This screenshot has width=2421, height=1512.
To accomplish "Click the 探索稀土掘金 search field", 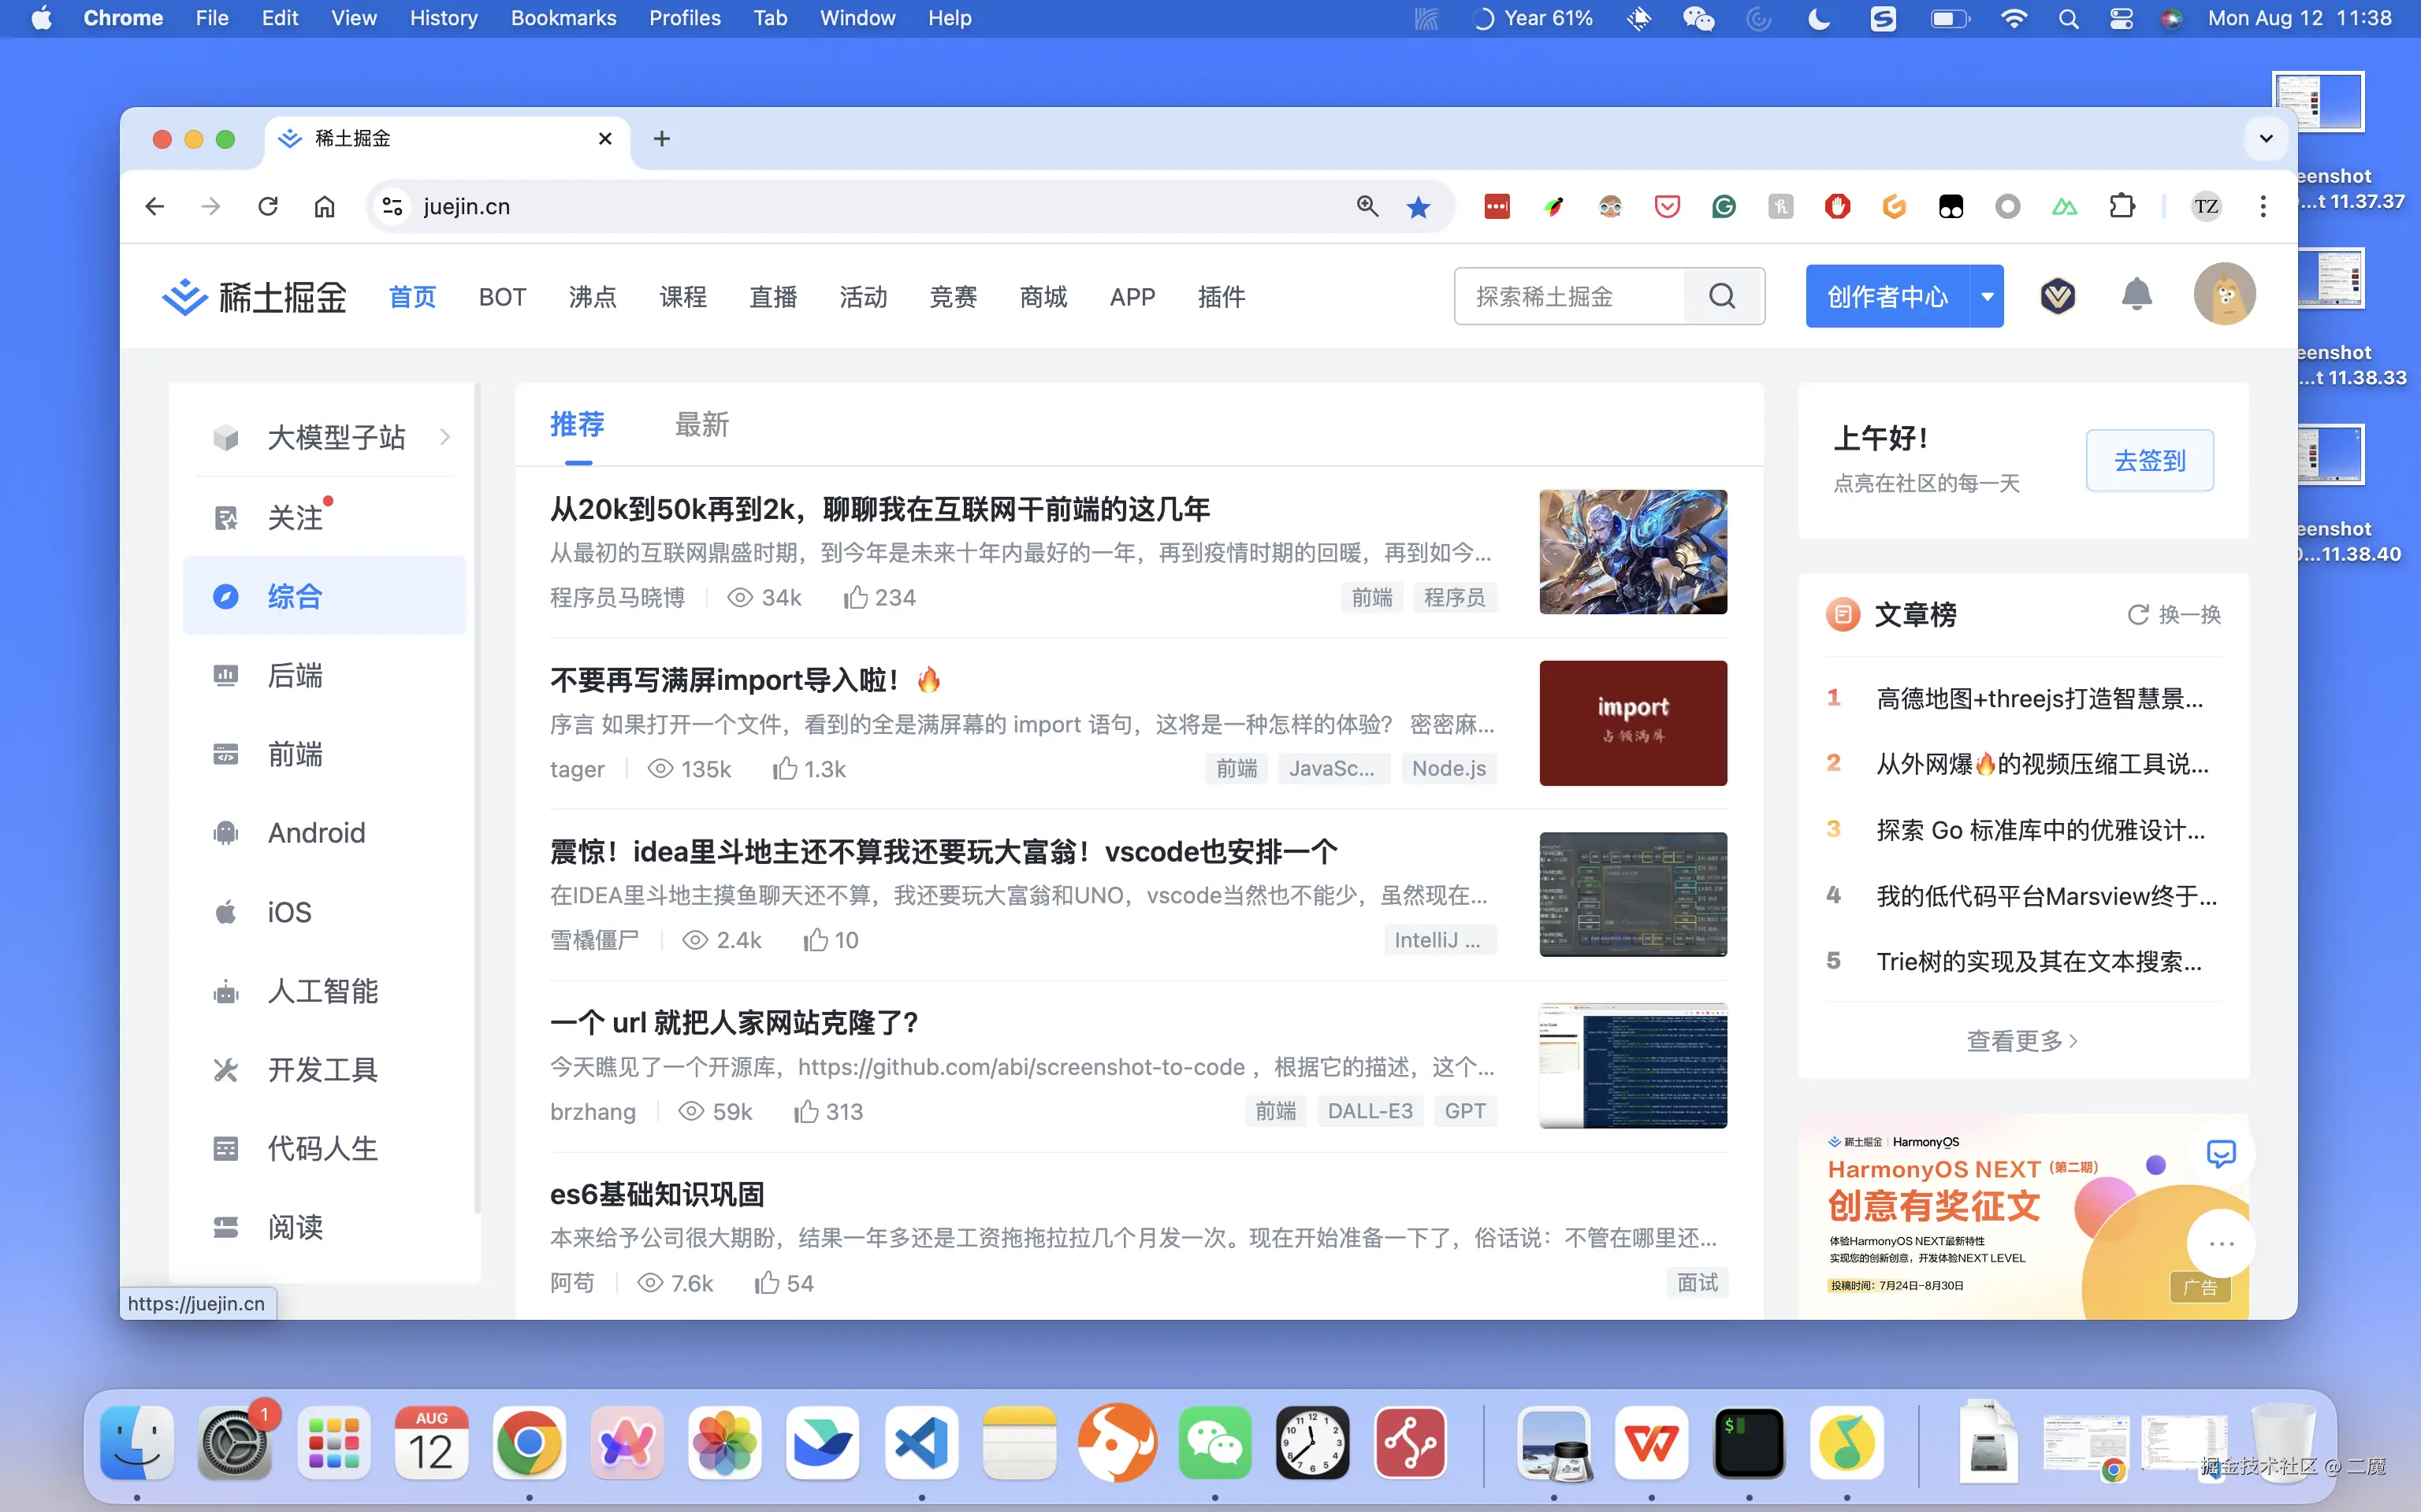I will point(1568,296).
